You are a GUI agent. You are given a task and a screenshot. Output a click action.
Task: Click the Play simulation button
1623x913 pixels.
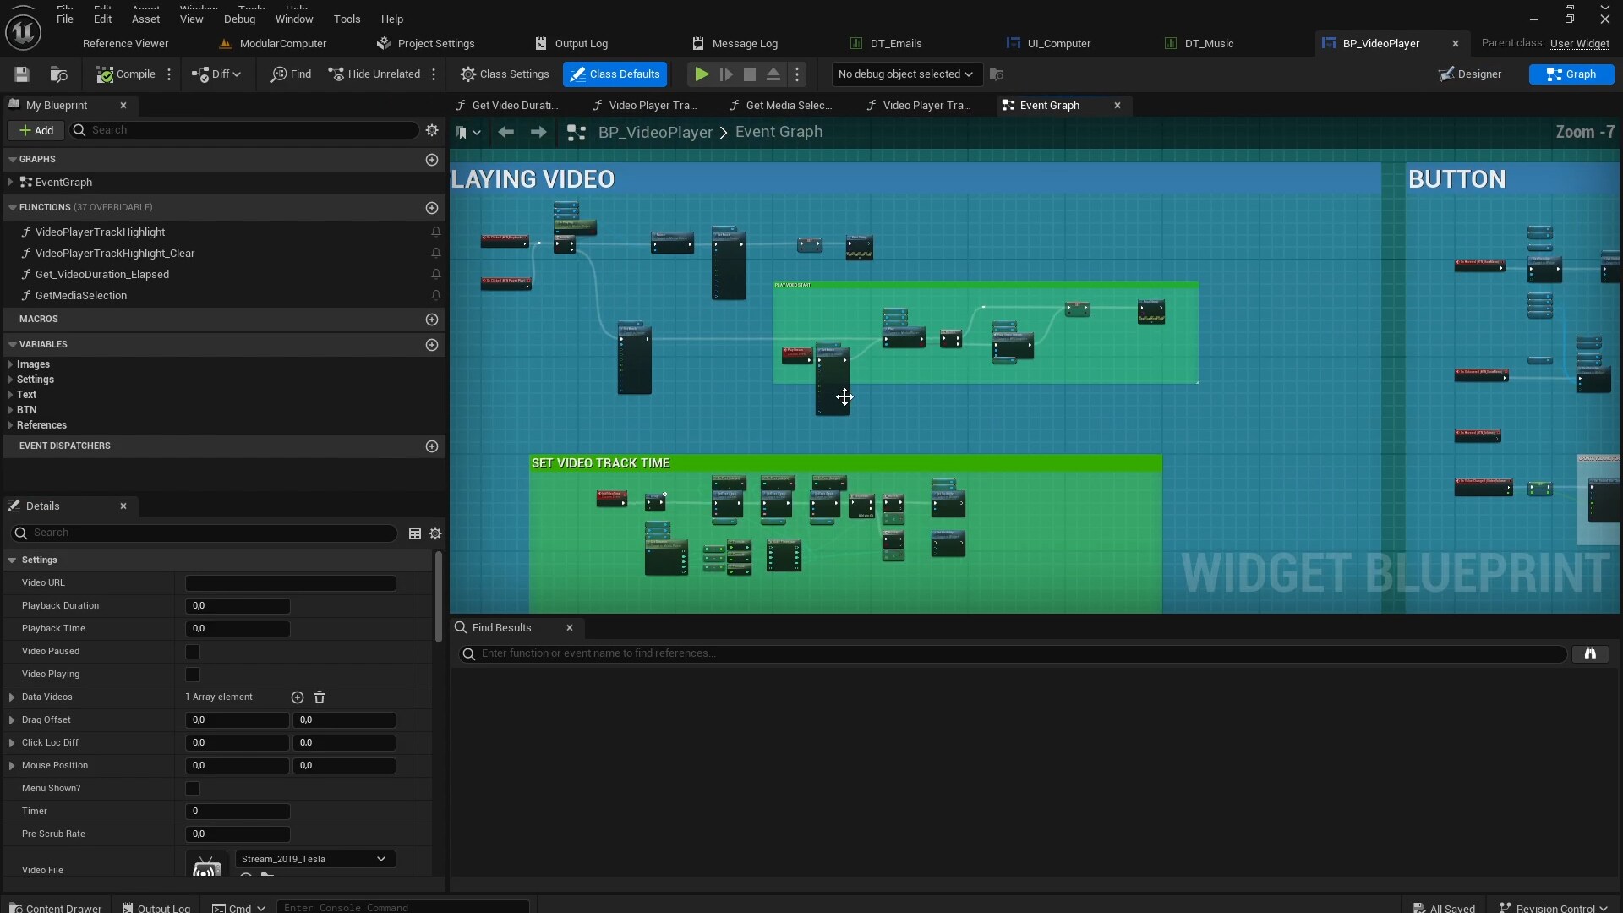coord(702,74)
